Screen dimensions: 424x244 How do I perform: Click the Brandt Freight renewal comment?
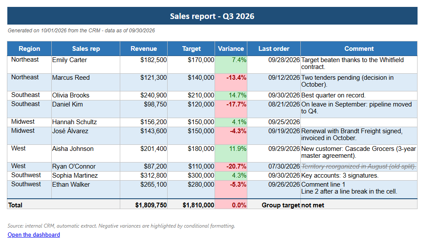coord(359,136)
